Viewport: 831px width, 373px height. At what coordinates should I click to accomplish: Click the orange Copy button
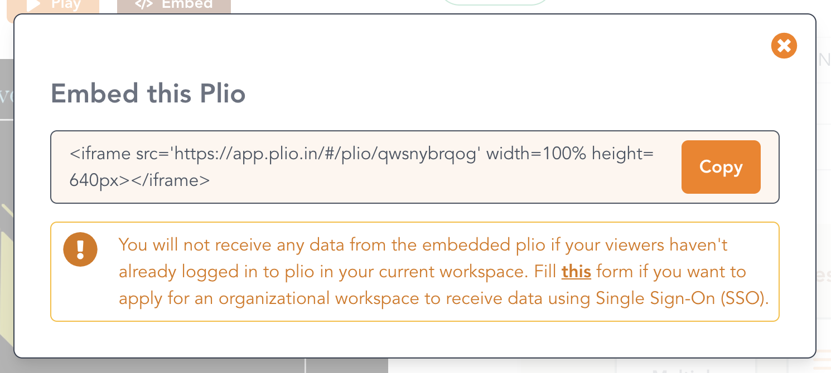721,167
